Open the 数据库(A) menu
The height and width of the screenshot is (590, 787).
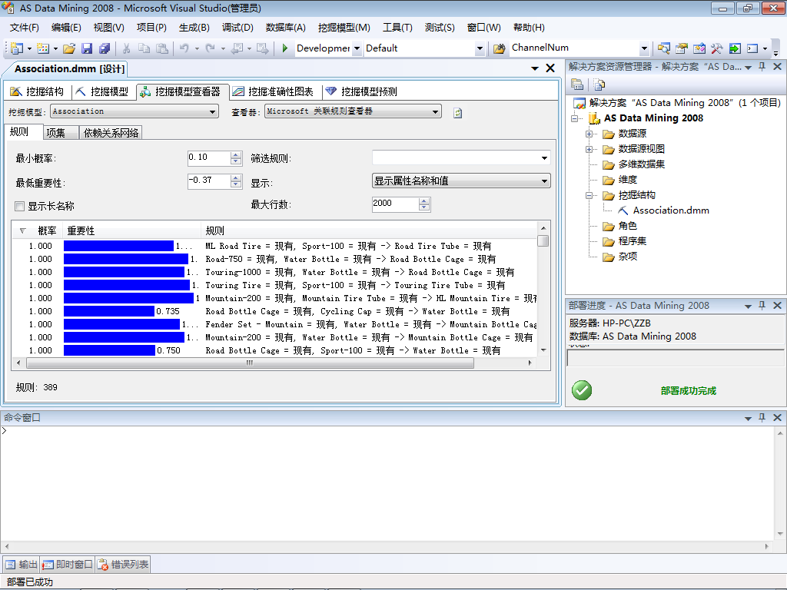pyautogui.click(x=286, y=28)
